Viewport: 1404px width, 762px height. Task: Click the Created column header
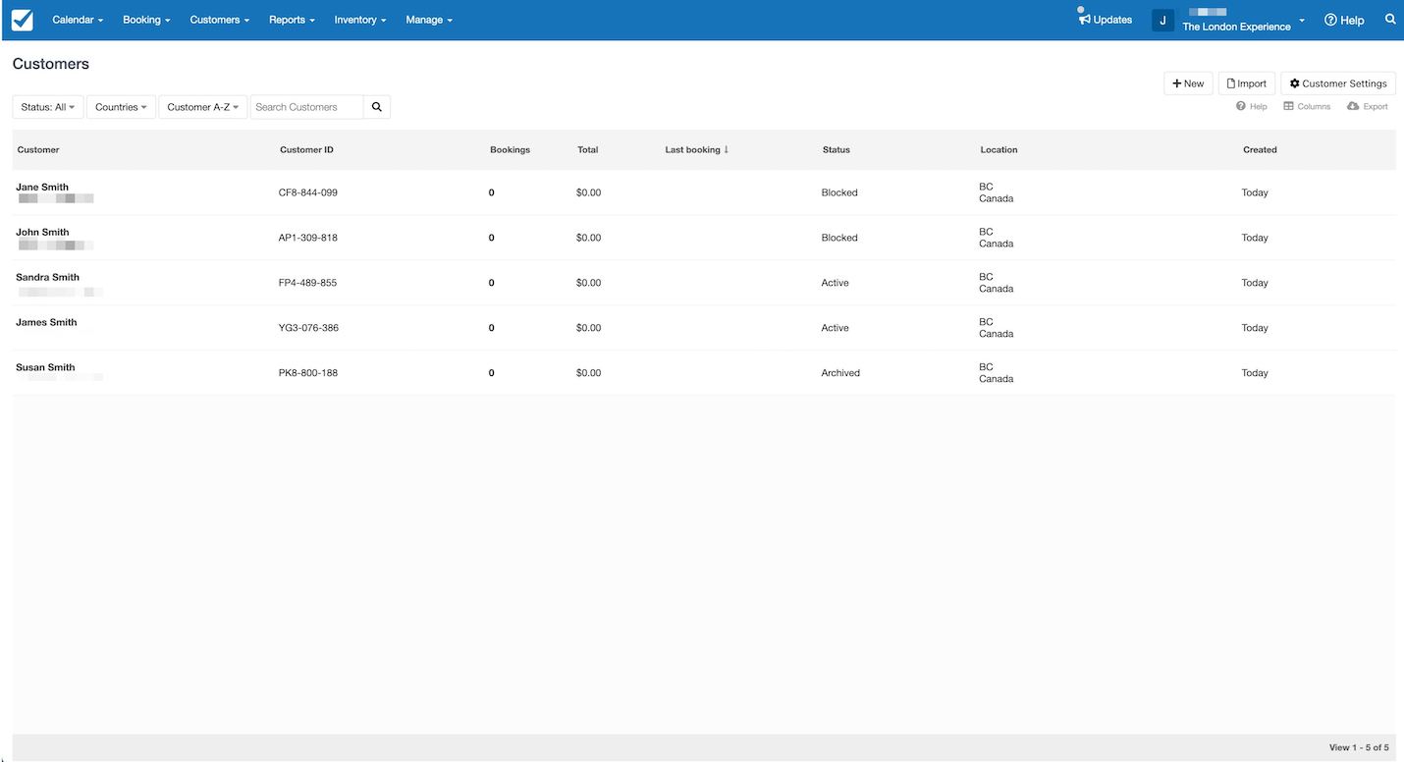(x=1260, y=150)
